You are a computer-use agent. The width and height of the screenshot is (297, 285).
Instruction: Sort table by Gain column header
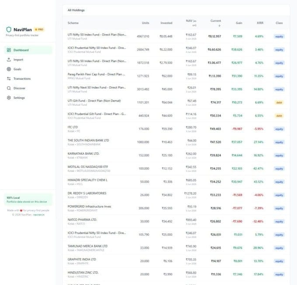pos(239,23)
